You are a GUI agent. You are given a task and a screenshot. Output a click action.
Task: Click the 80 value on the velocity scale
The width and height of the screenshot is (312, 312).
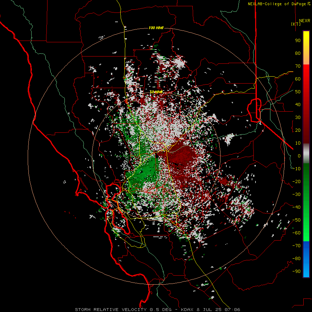coord(298,53)
